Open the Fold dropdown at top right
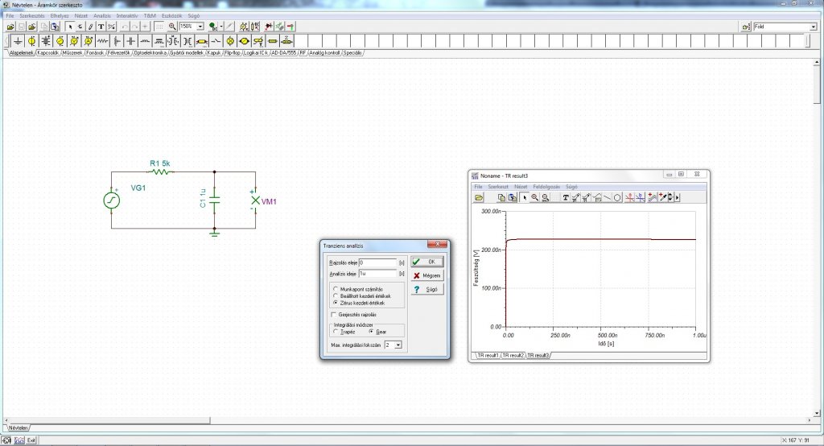Image resolution: width=824 pixels, height=446 pixels. (x=813, y=27)
